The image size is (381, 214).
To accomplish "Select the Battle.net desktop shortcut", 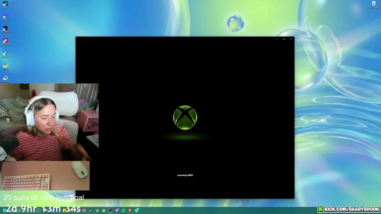I will click(5, 54).
